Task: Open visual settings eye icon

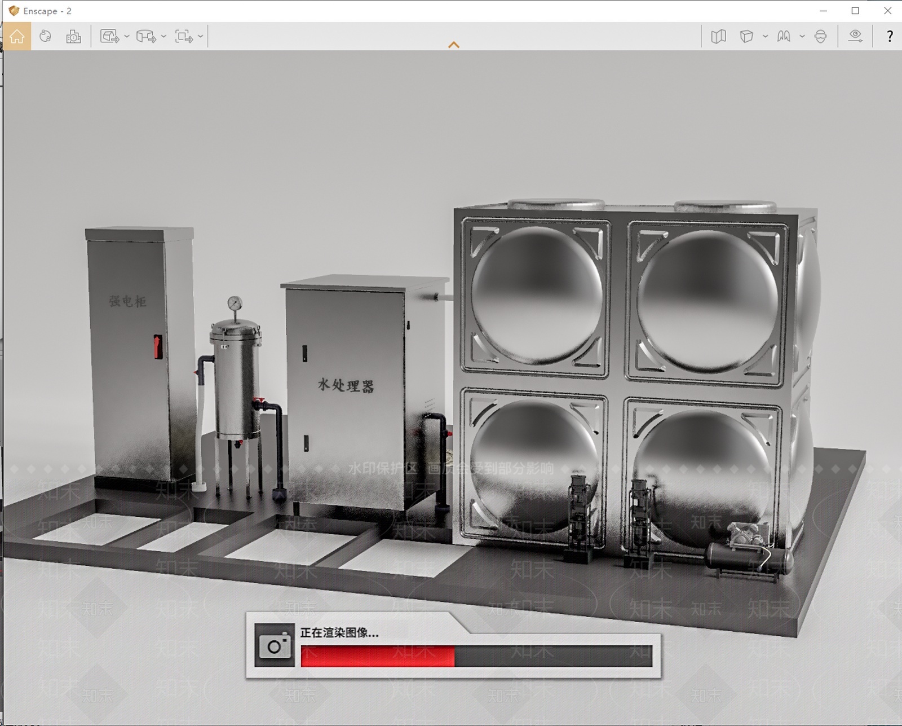Action: click(x=856, y=37)
